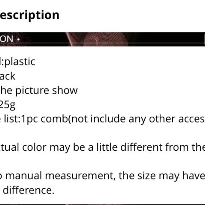Click the "the size may have" phrase
205x205 pixels.
162,176
